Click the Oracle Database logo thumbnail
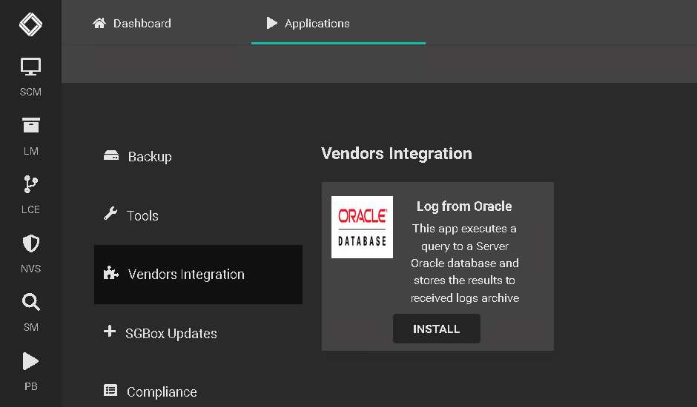 (362, 227)
